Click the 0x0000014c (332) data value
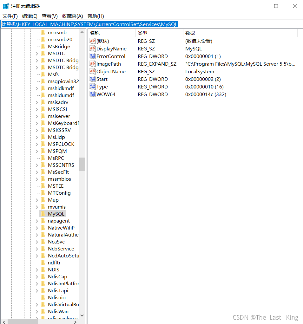 click(206, 94)
